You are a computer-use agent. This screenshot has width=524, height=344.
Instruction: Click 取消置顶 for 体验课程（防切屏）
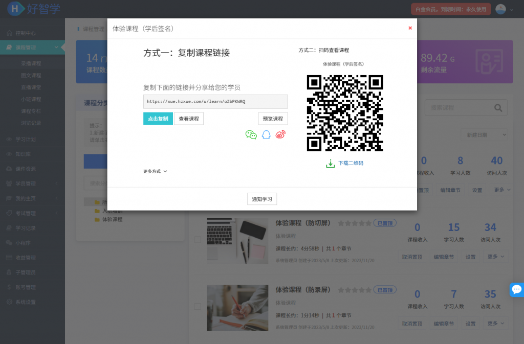coord(412,257)
